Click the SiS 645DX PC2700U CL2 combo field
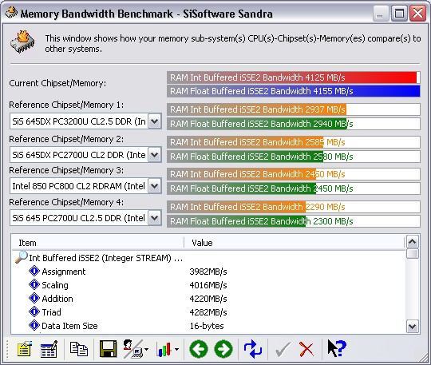The image size is (431, 365). pyautogui.click(x=85, y=155)
